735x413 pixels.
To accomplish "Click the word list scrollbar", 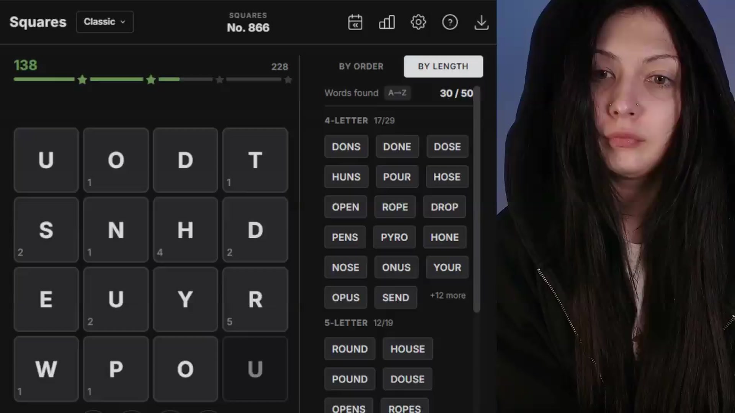I will click(x=477, y=199).
